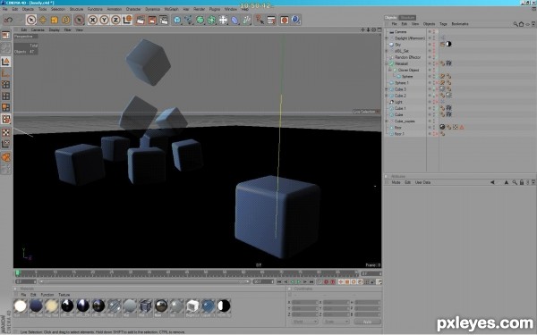Viewport: 537px width, 335px height.
Task: Select the chrome sphere material thumbnail
Action: pyautogui.click(x=161, y=306)
